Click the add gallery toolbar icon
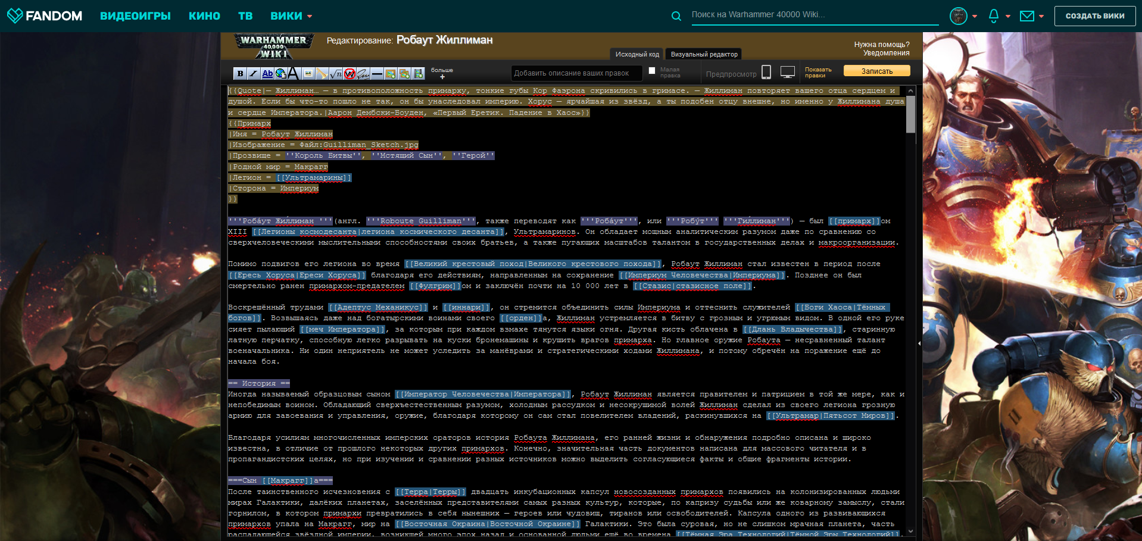 pyautogui.click(x=404, y=73)
